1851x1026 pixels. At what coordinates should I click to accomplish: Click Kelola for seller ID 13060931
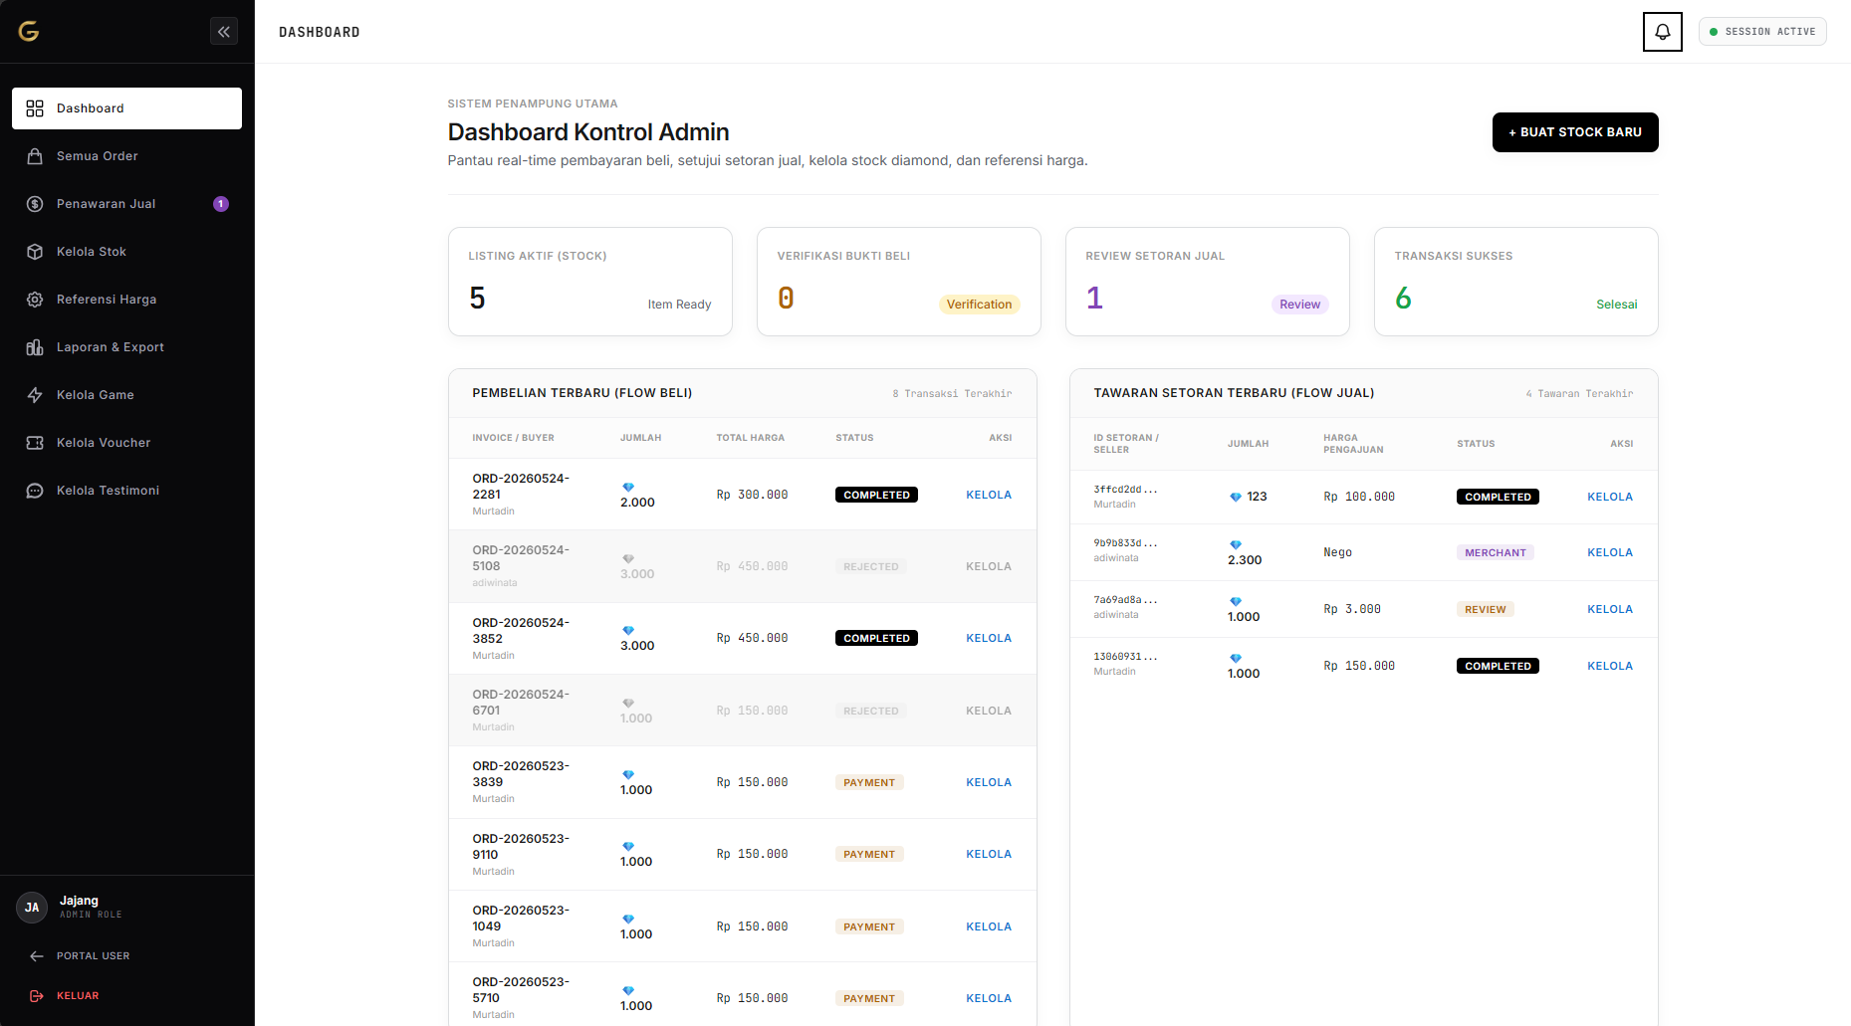point(1610,666)
